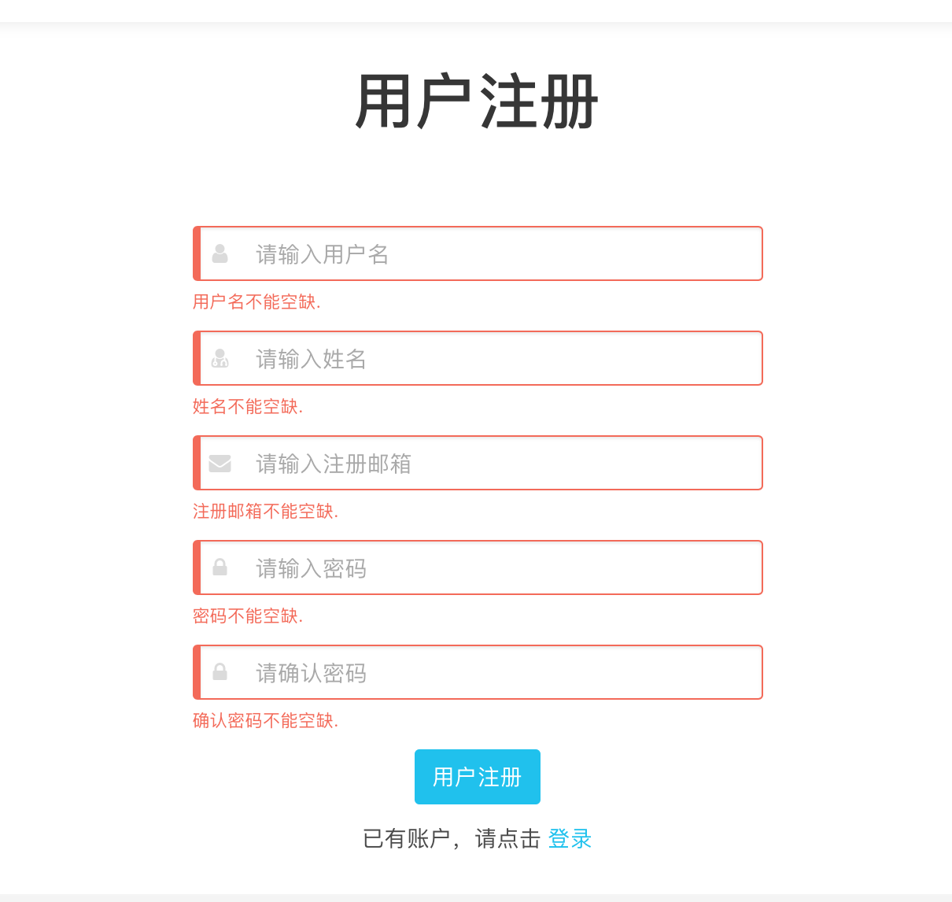
Task: Click the lock icon in 请输入密码 field
Action: coord(220,567)
